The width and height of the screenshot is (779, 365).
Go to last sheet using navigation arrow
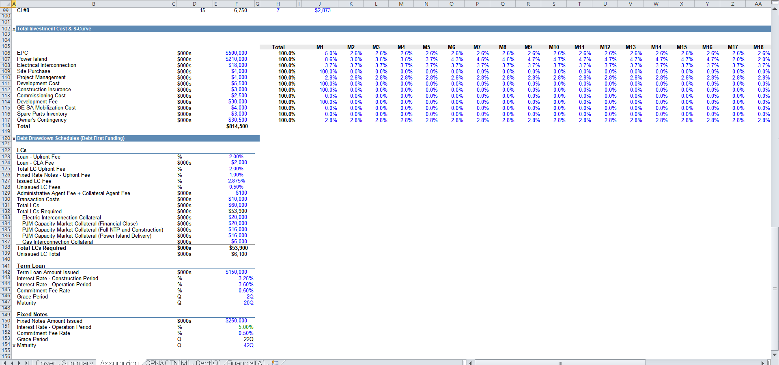tap(27, 363)
